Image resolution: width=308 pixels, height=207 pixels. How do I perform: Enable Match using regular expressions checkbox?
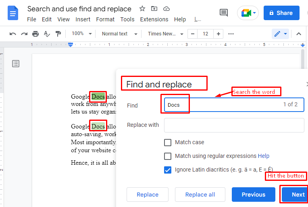168,156
